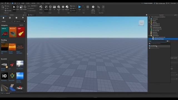
Task: Open the Terrain Editor
Action: [41, 8]
